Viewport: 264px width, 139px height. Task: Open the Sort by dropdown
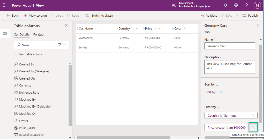pyautogui.click(x=214, y=92)
